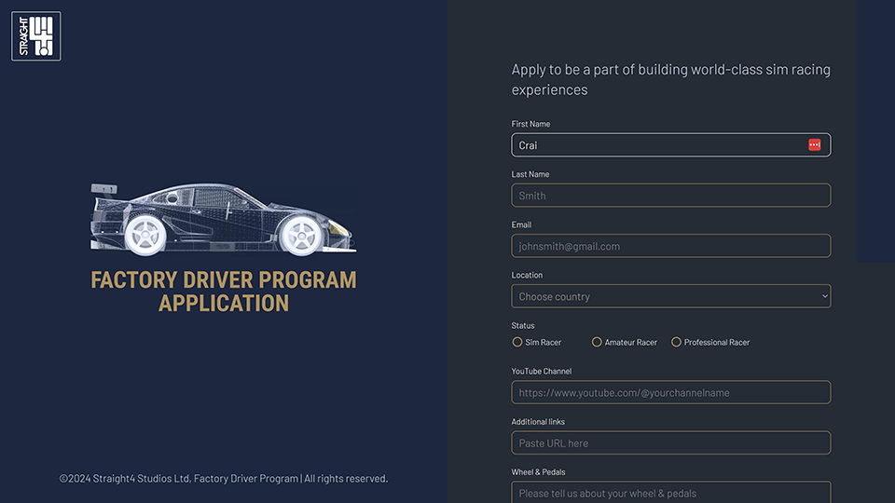
Task: Click the YouTube Channel URL field
Action: (x=670, y=392)
